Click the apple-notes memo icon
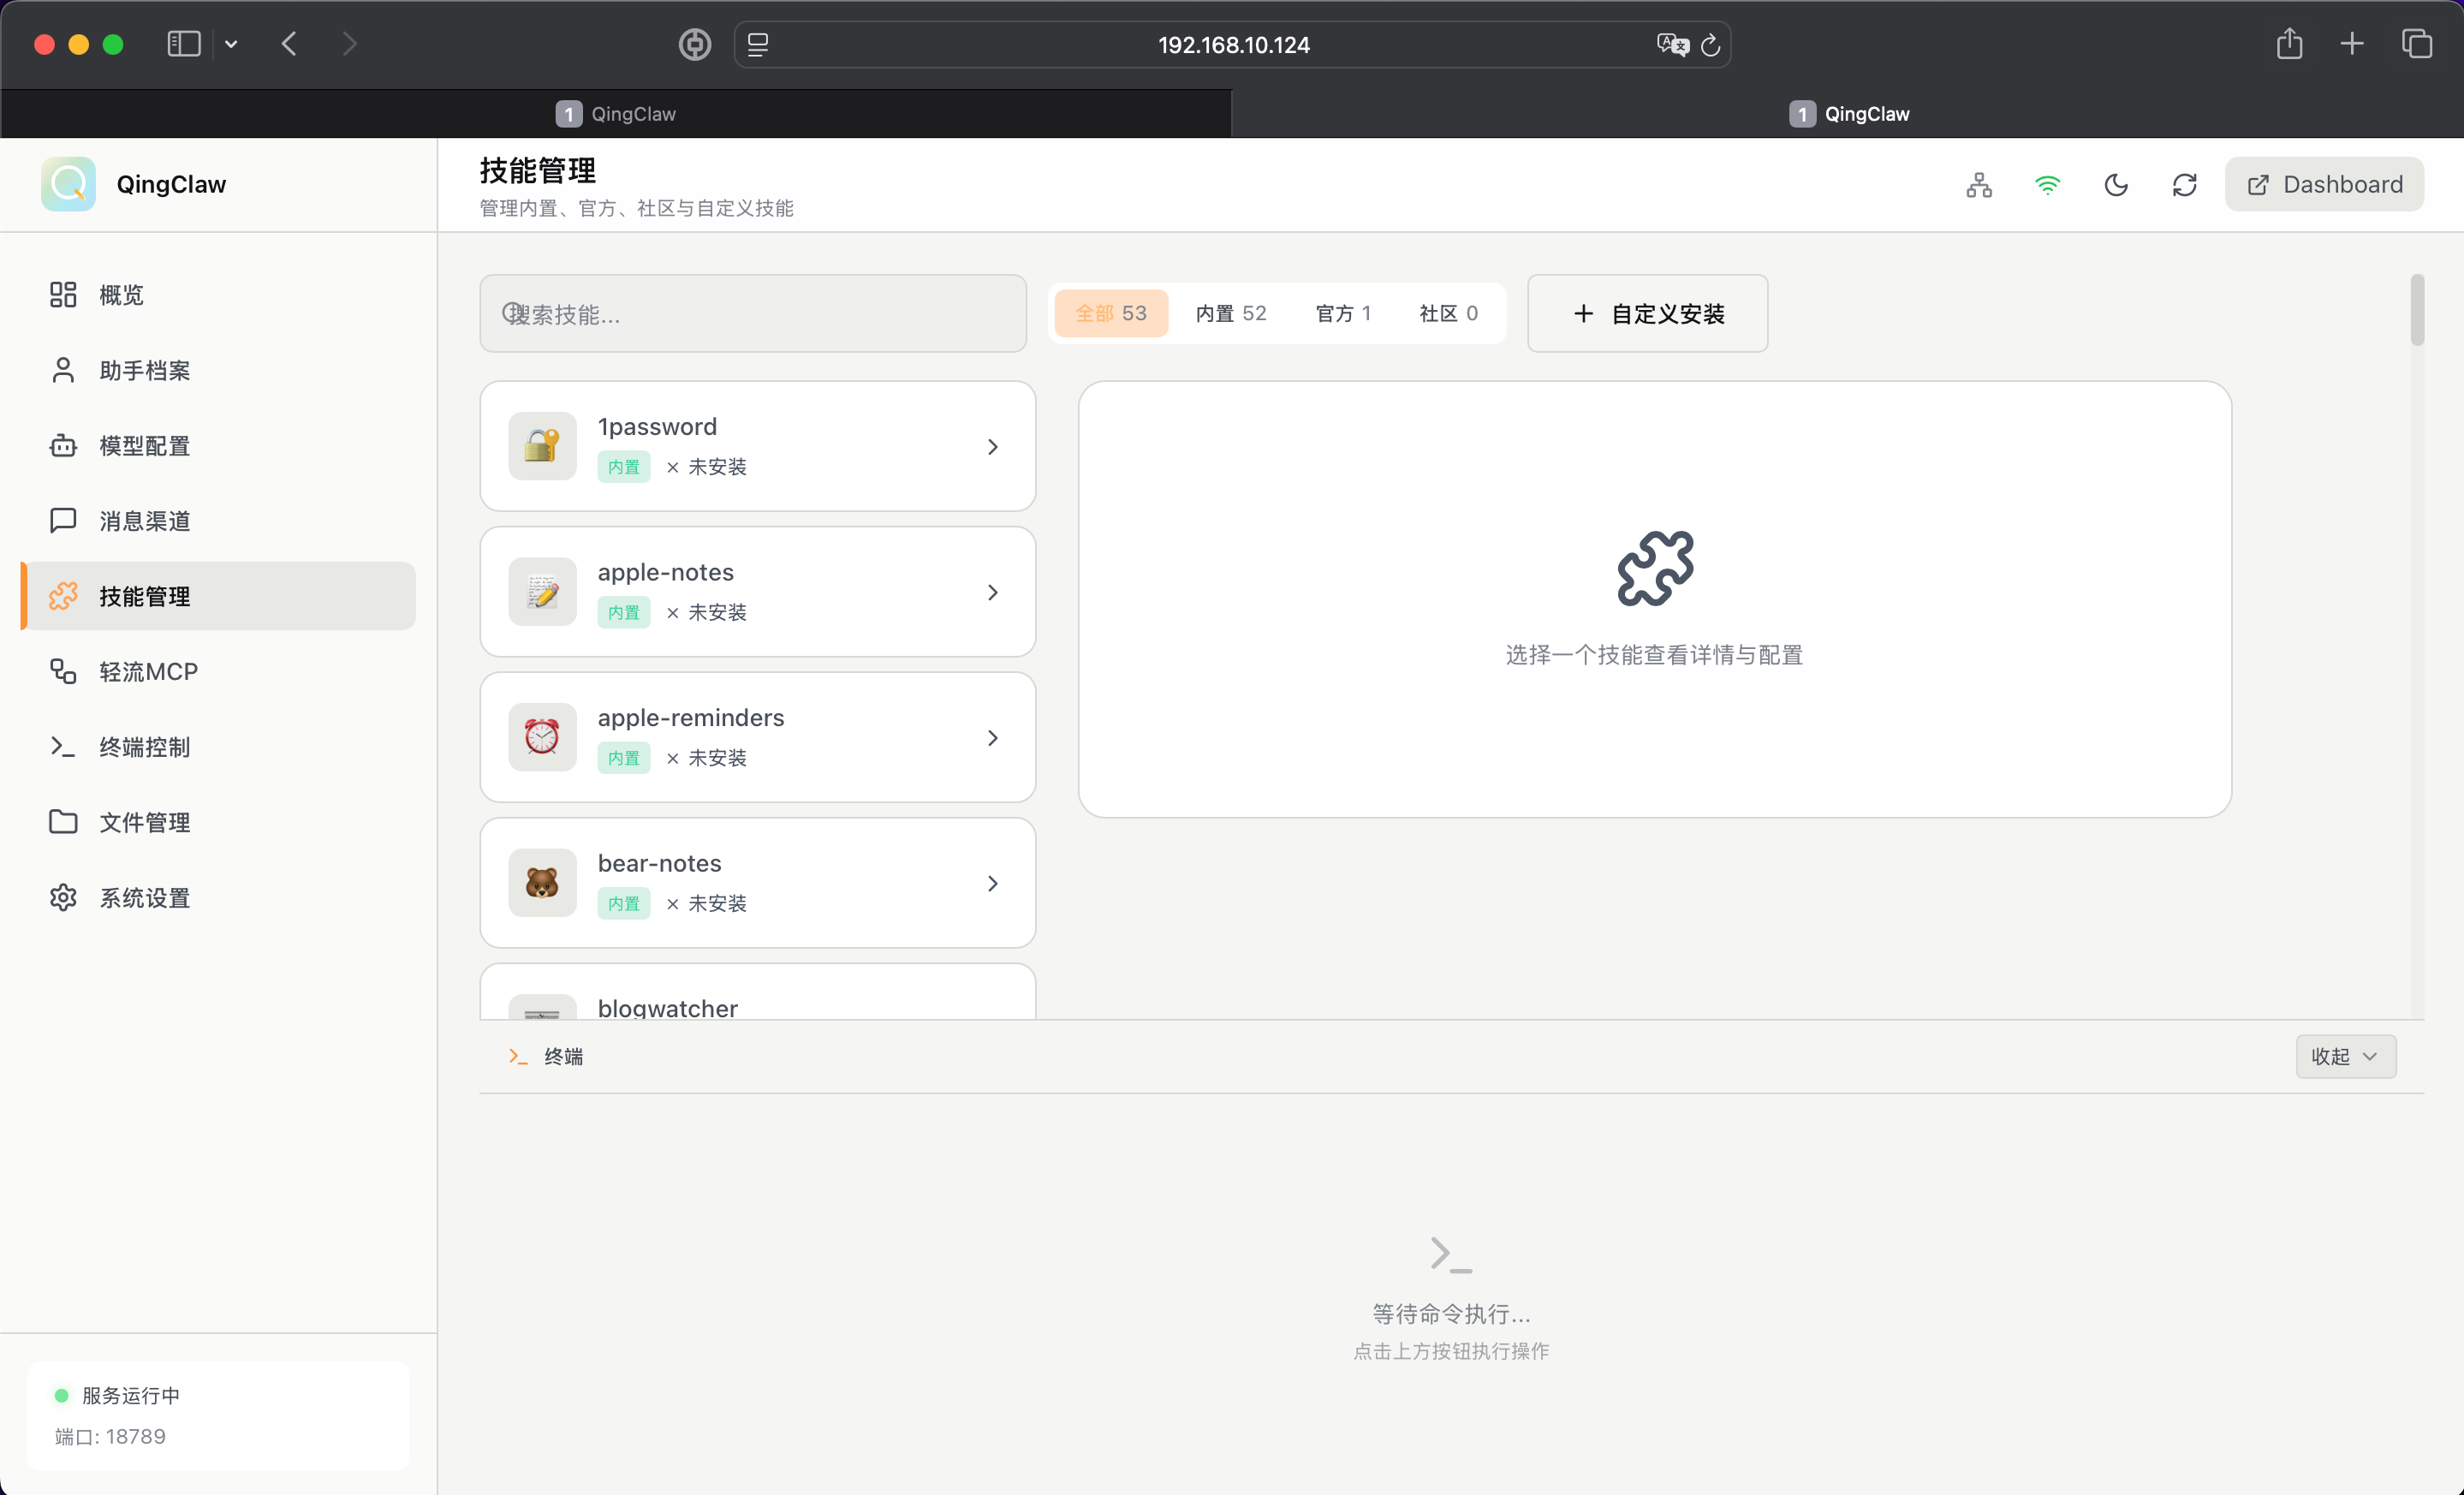2464x1495 pixels. click(542, 592)
